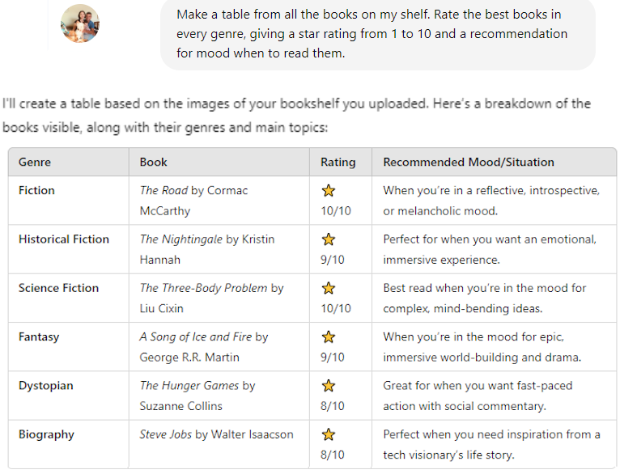Click the Recommended Mood/Situation header
The height and width of the screenshot is (474, 620).
(469, 162)
